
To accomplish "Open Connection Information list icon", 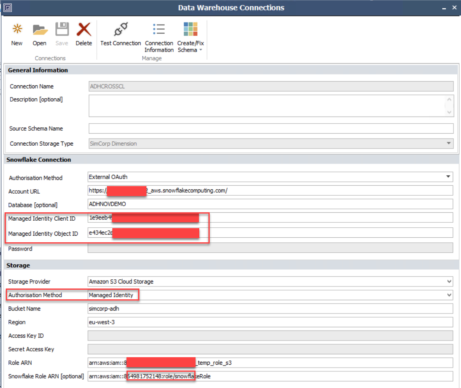I will pos(159,29).
